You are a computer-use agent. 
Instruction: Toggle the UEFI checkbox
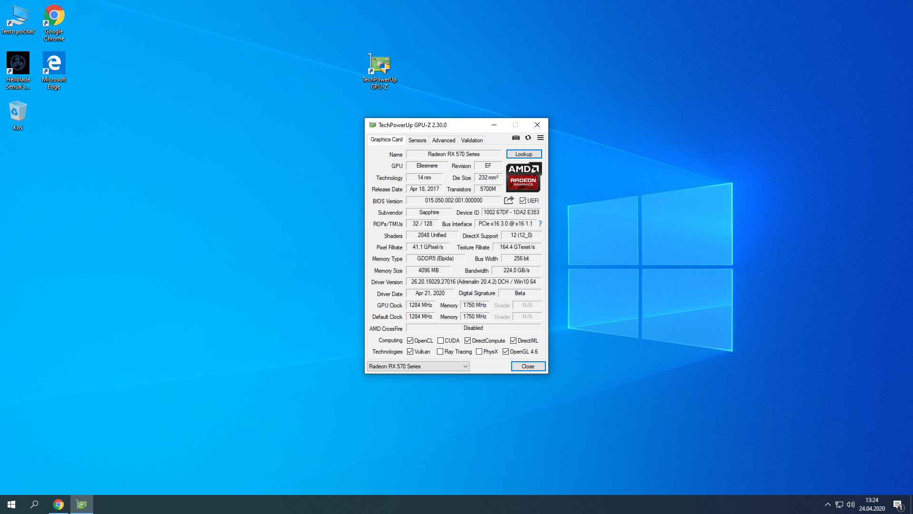pos(523,201)
